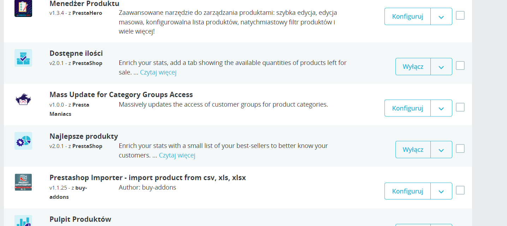Select the Prestashop Importer module checkbox
Viewport: 507px width, 226px height.
pyautogui.click(x=460, y=190)
